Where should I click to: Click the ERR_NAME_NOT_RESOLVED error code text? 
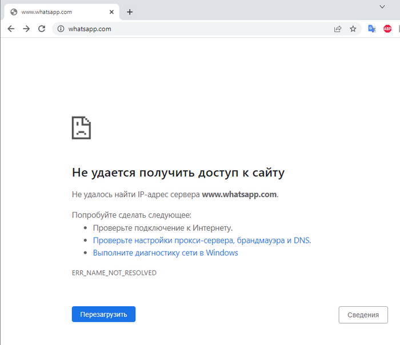[x=114, y=273]
